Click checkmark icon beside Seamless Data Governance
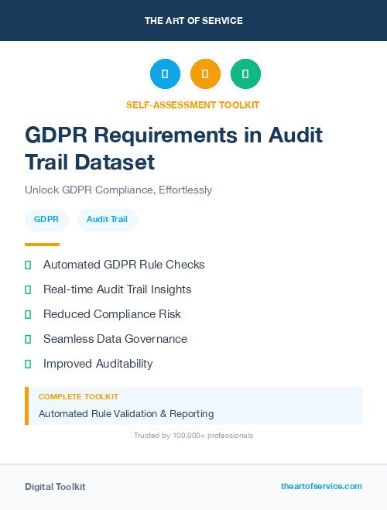 pos(28,339)
